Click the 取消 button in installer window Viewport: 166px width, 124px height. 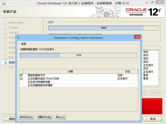[153, 119]
